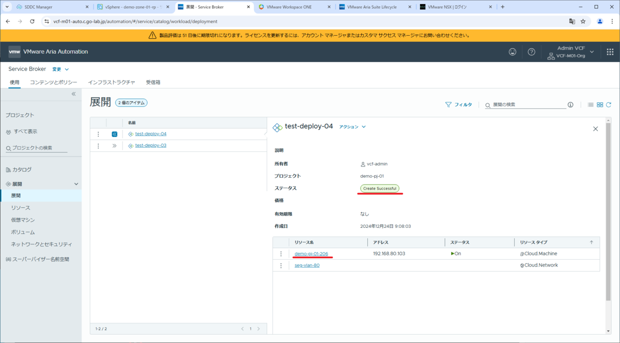Open the apps grid icon in header

610,52
